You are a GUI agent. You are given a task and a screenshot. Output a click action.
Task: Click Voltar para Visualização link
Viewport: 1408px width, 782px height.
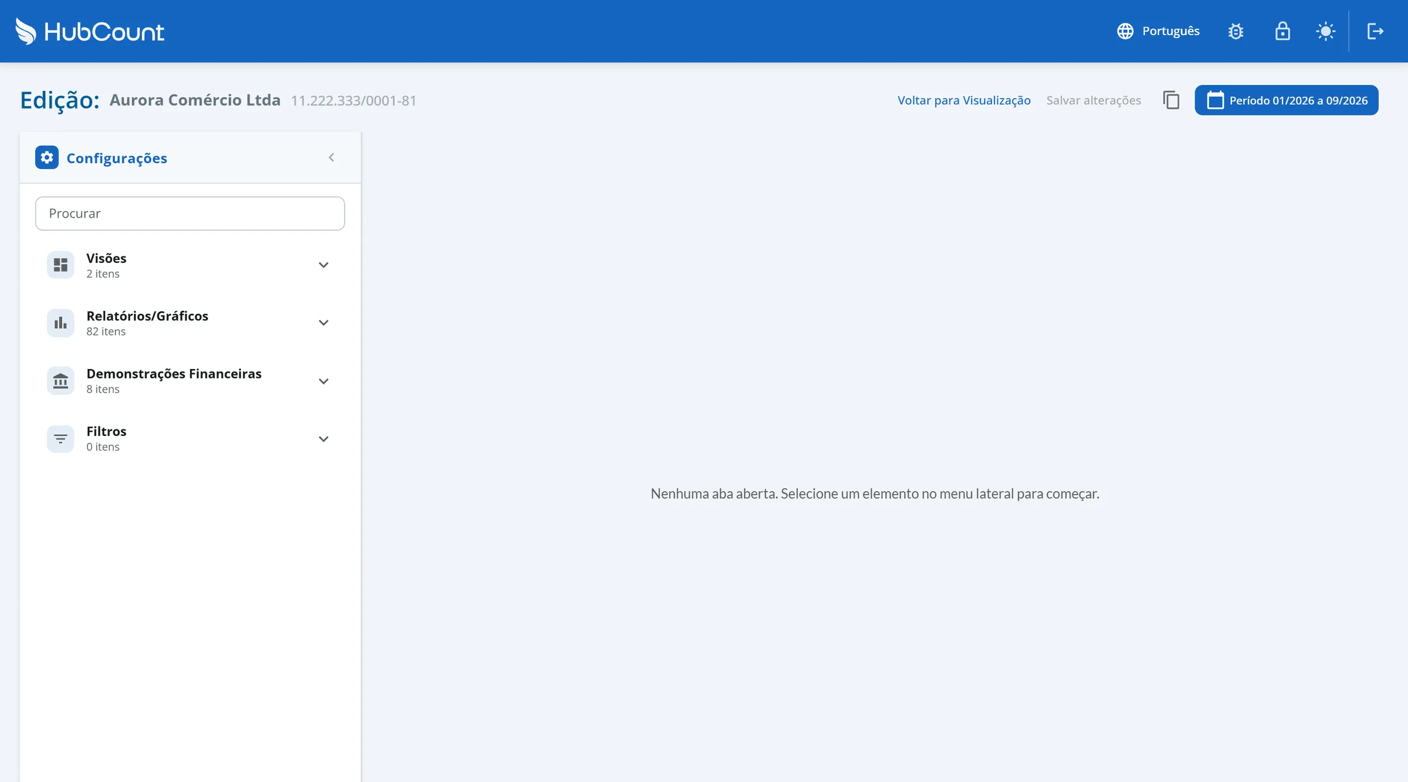[964, 100]
